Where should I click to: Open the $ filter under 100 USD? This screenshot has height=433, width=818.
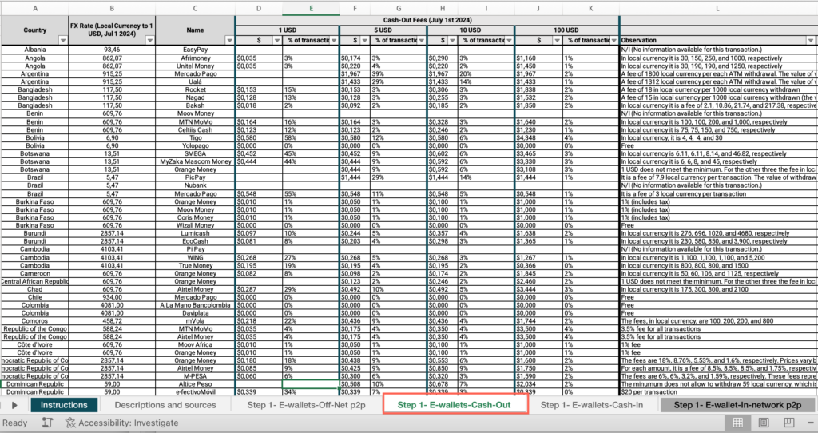click(x=557, y=41)
